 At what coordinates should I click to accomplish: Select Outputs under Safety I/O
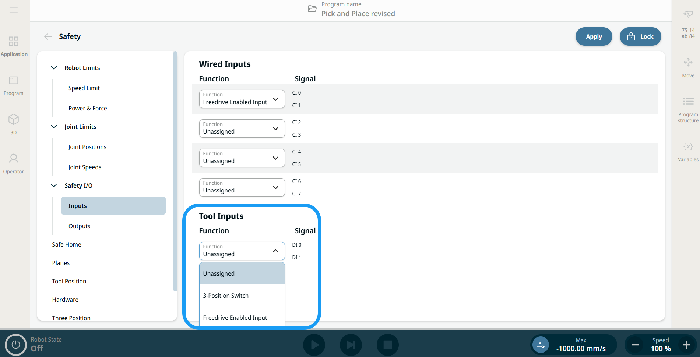[79, 226]
